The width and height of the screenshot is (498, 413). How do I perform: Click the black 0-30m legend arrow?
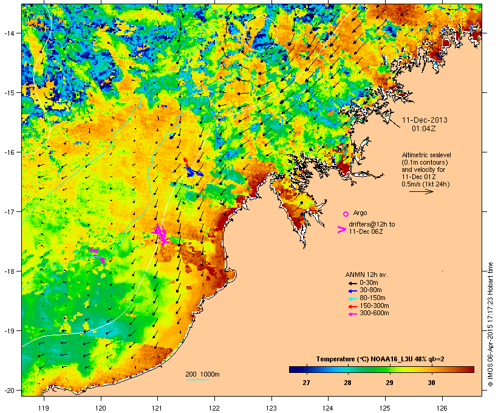(x=353, y=284)
